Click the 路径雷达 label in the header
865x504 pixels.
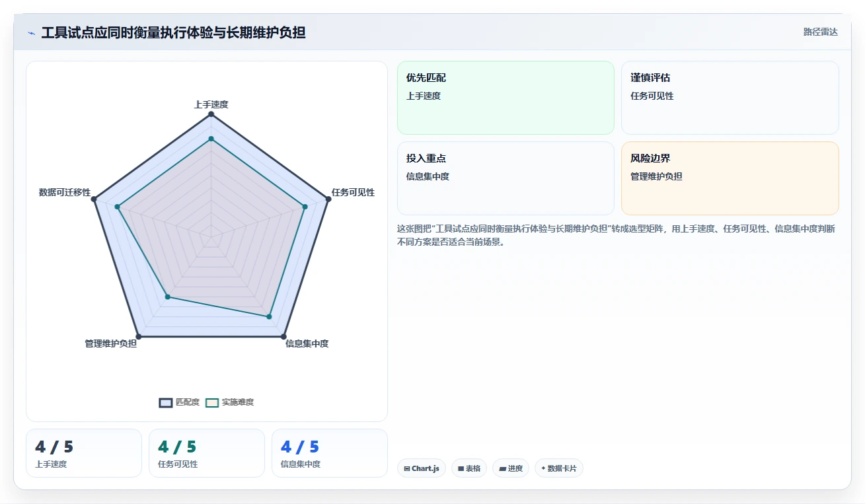coord(820,32)
